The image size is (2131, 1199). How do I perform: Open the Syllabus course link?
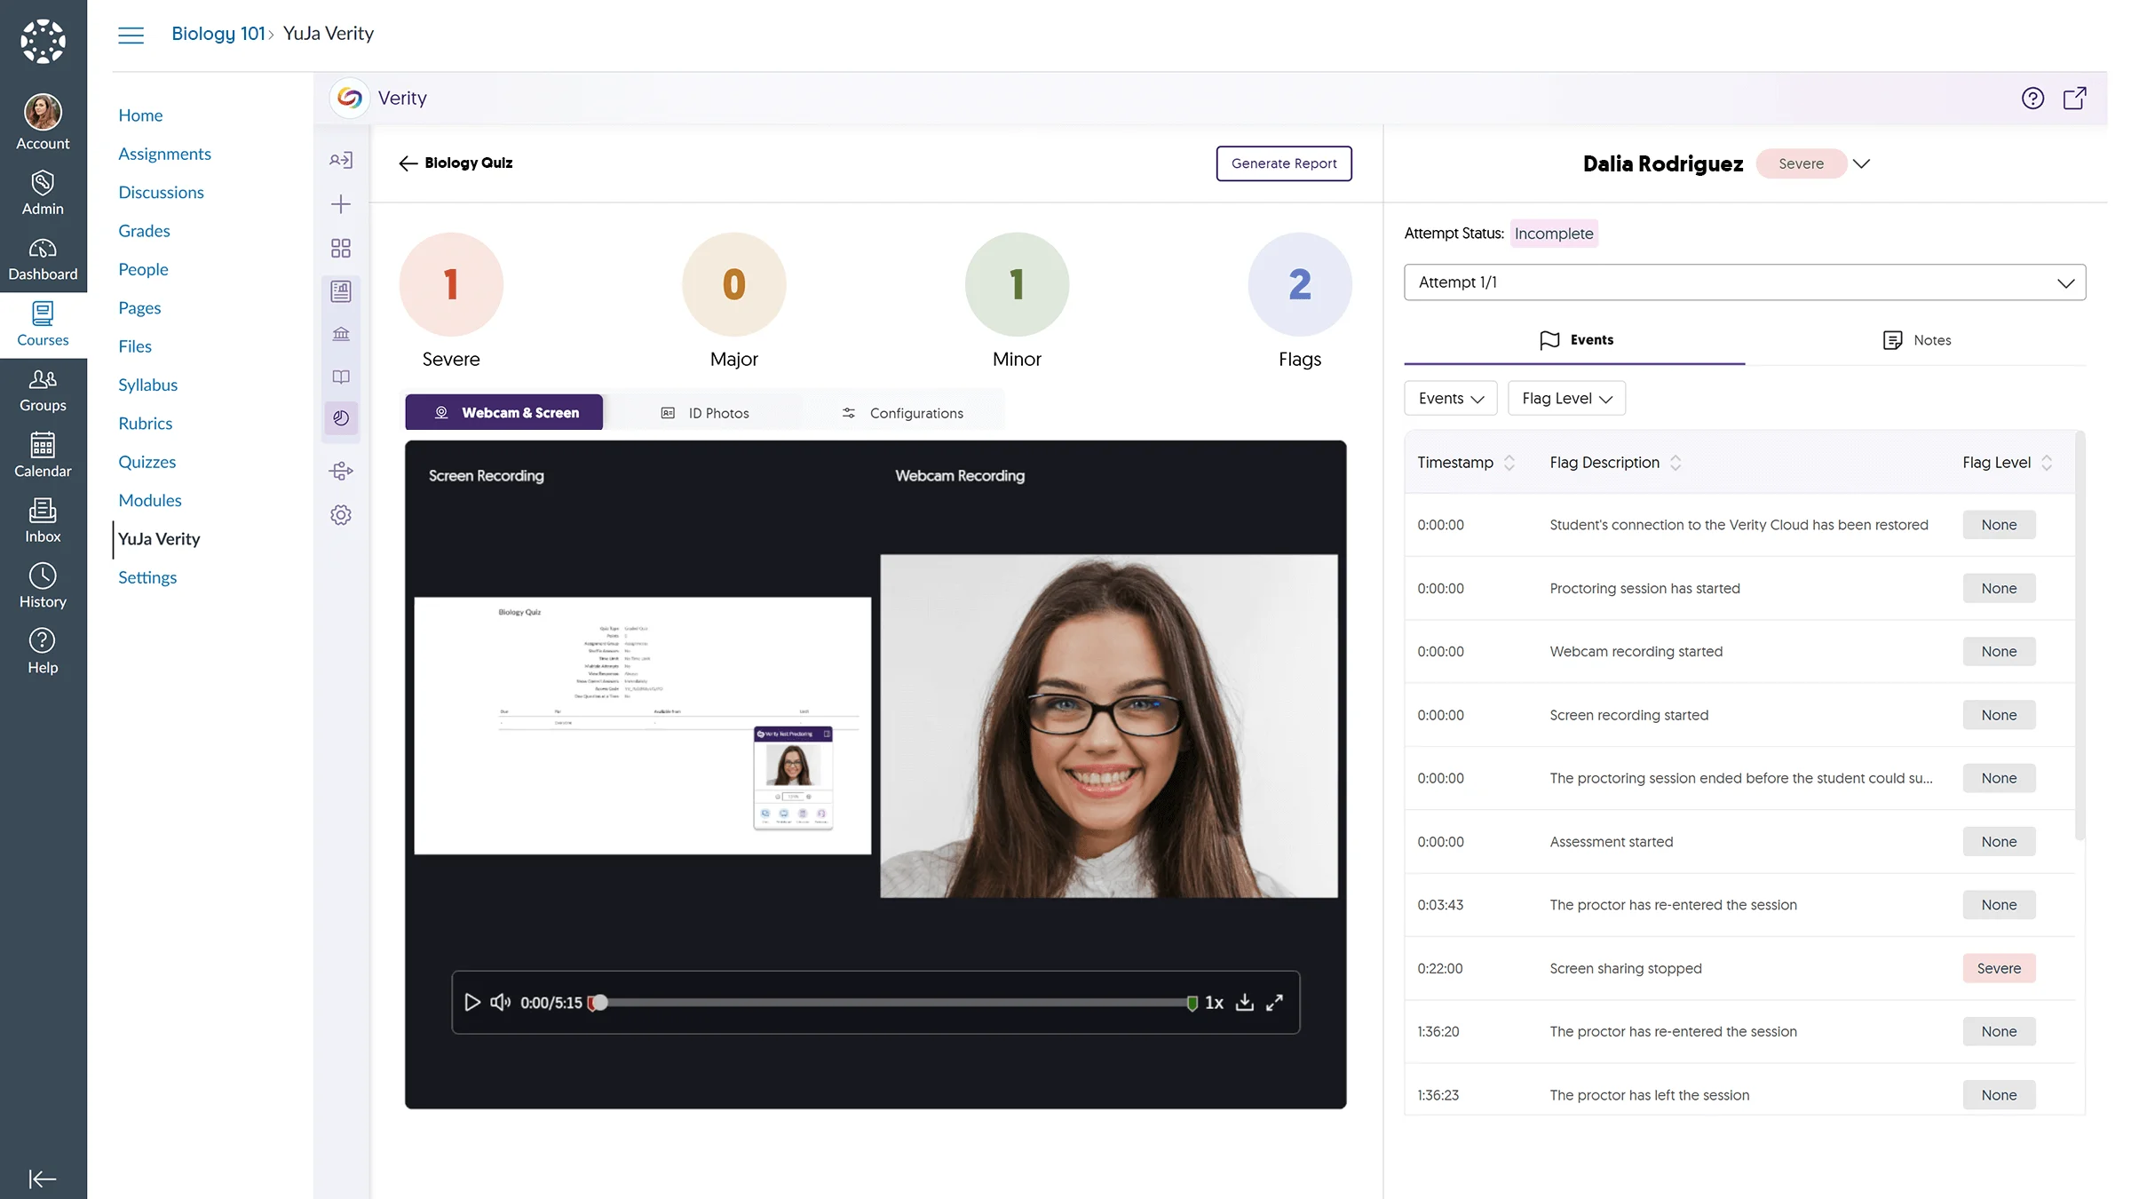147,385
